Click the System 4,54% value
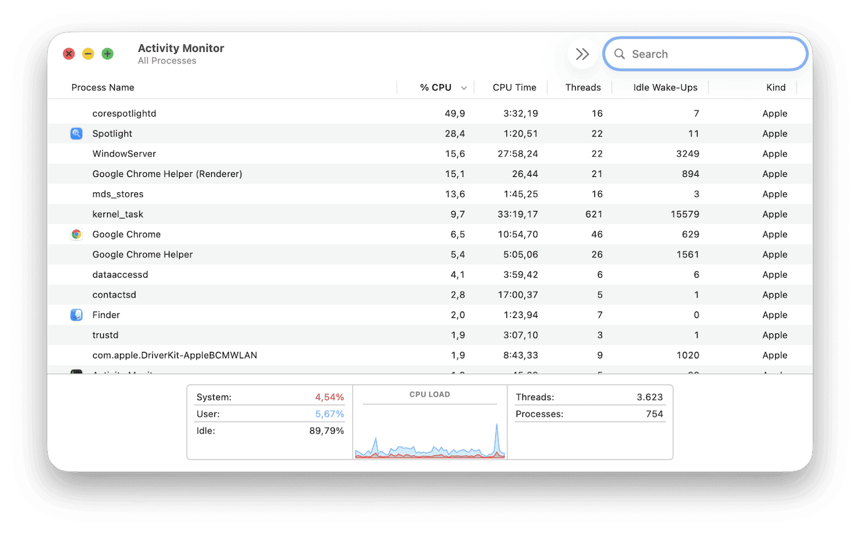860x534 pixels. [329, 397]
